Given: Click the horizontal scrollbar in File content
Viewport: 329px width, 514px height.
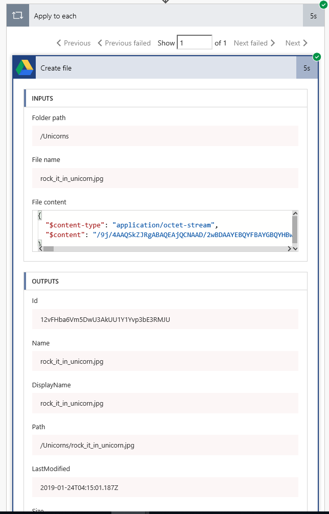Looking at the screenshot, I should (x=48, y=249).
